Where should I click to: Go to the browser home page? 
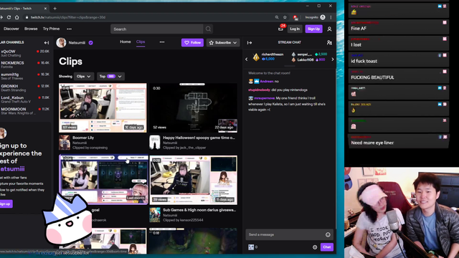coord(16,17)
